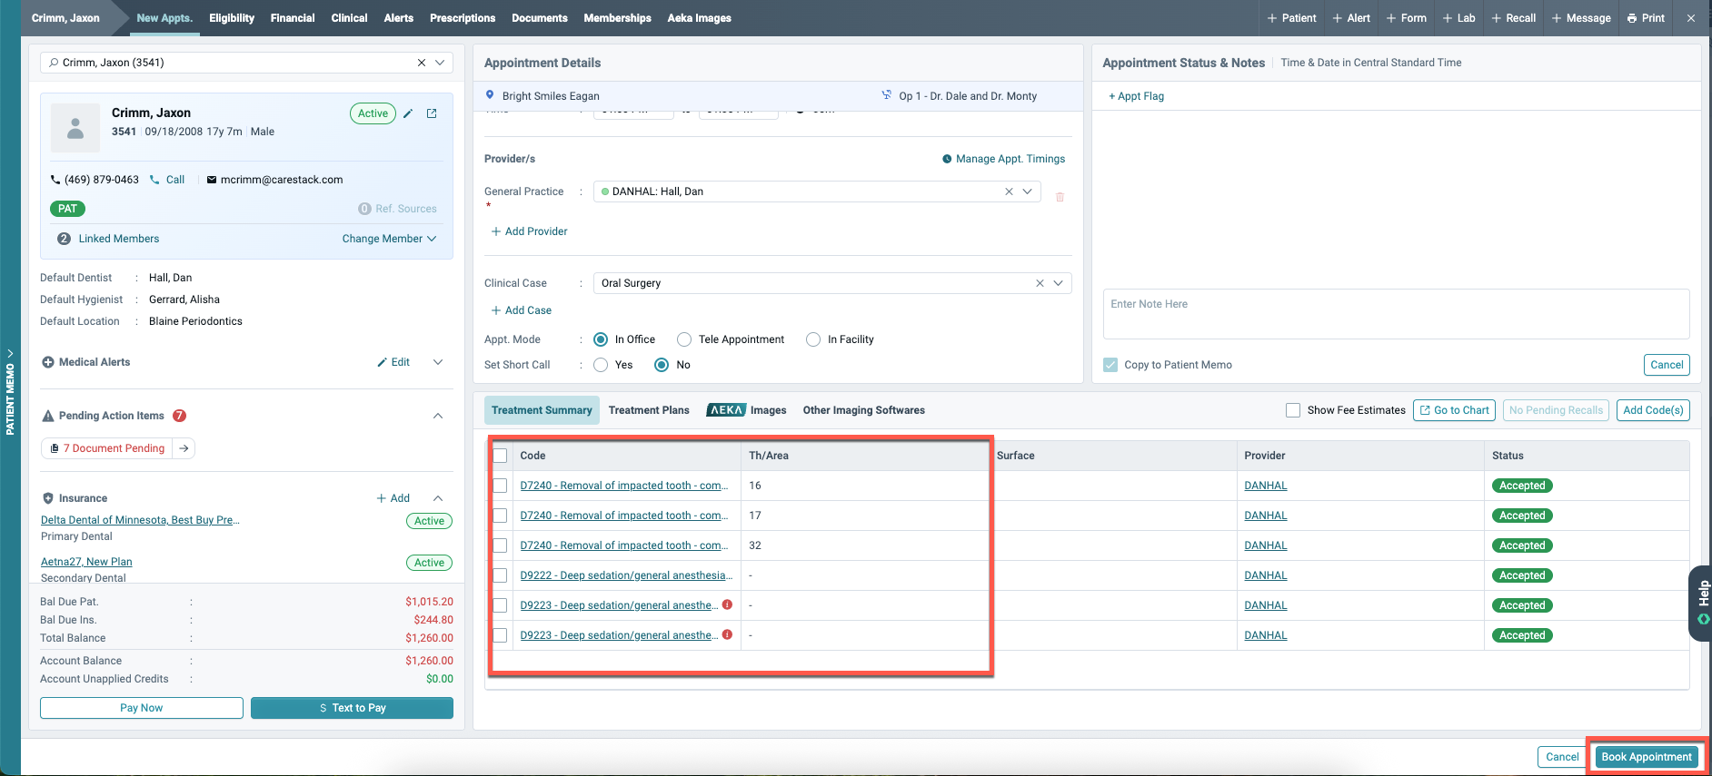Collapse the Insurance section
The height and width of the screenshot is (776, 1712).
tap(438, 498)
